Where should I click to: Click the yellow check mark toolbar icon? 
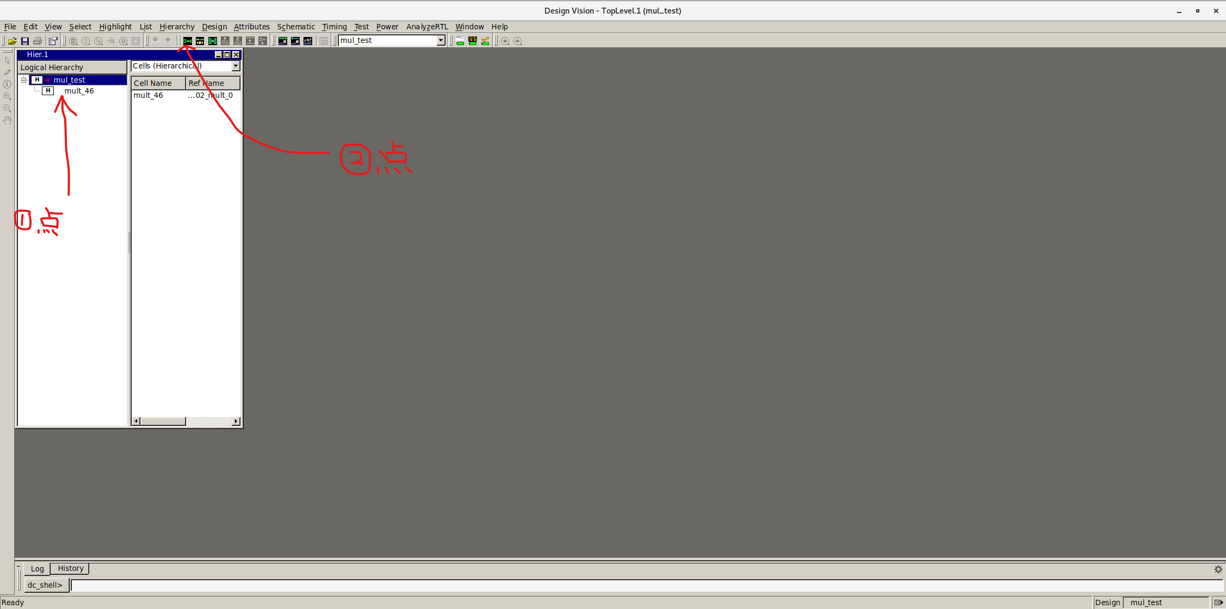click(x=485, y=41)
